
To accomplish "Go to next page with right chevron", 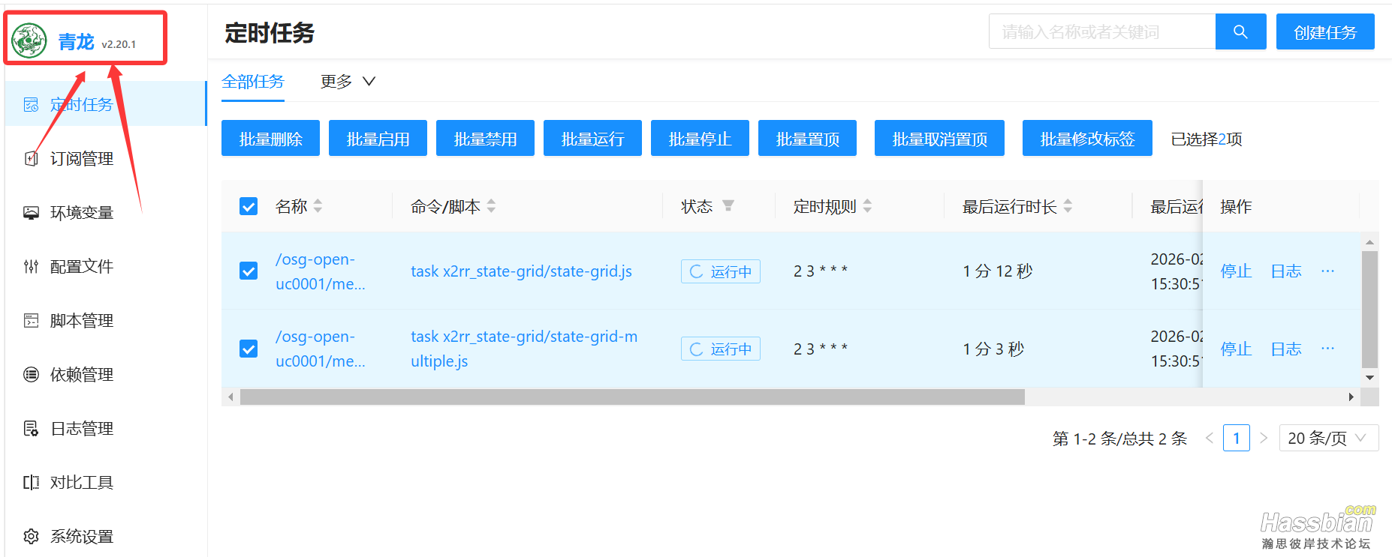I will [x=1264, y=438].
